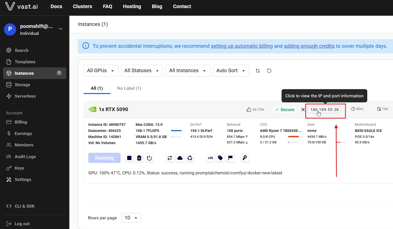Add a label using the tag icon
Image resolution: width=393 pixels, height=229 pixels.
coord(220,158)
